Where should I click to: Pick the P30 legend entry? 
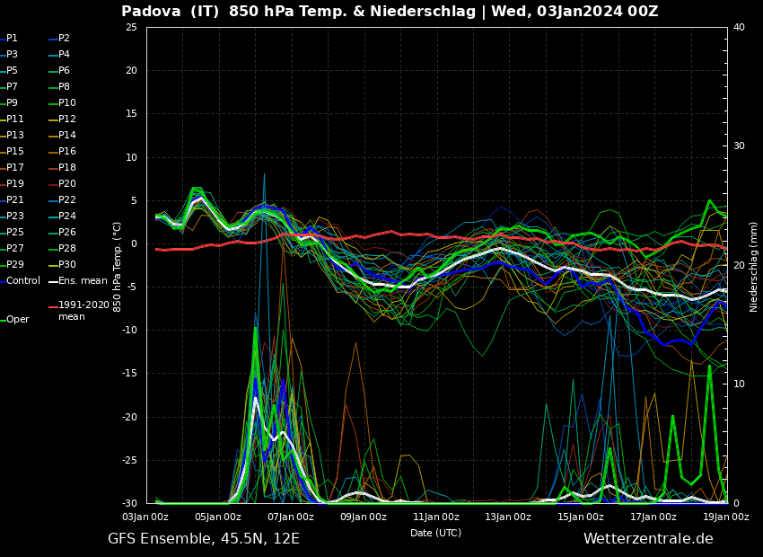click(x=62, y=264)
